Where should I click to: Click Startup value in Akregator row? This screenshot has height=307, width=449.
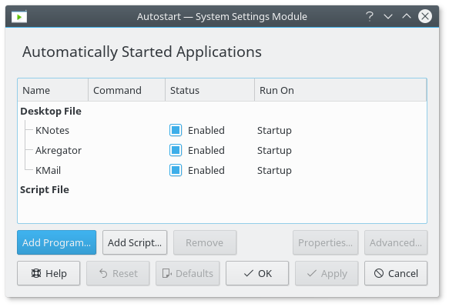click(x=274, y=151)
